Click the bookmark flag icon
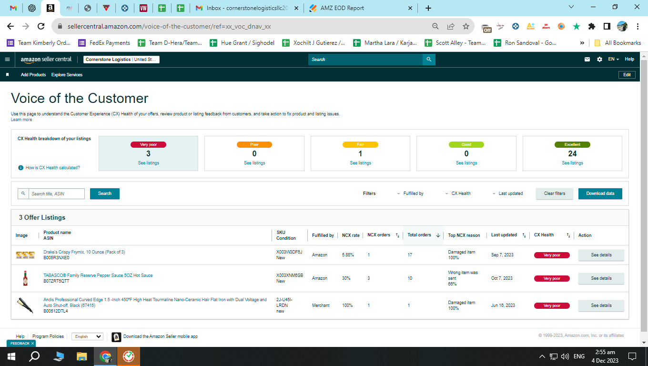 pyautogui.click(x=7, y=75)
